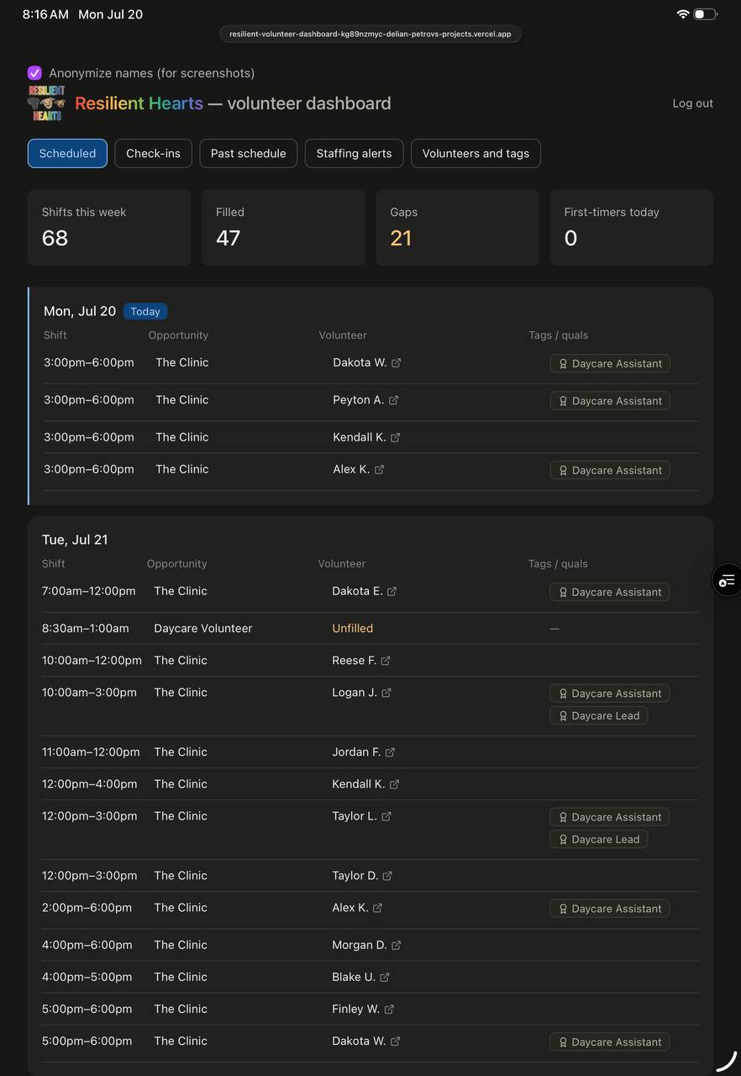
Task: Open the external link icon beside Taylor D.
Action: pos(387,876)
